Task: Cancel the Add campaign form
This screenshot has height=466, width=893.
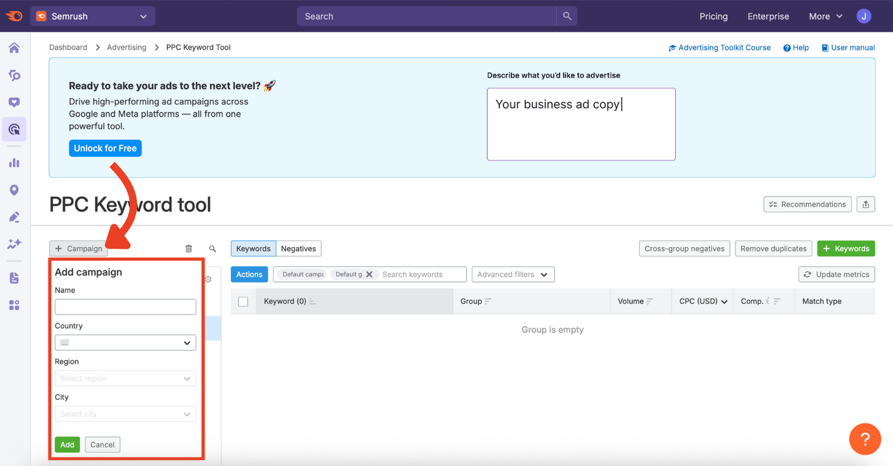Action: click(103, 445)
